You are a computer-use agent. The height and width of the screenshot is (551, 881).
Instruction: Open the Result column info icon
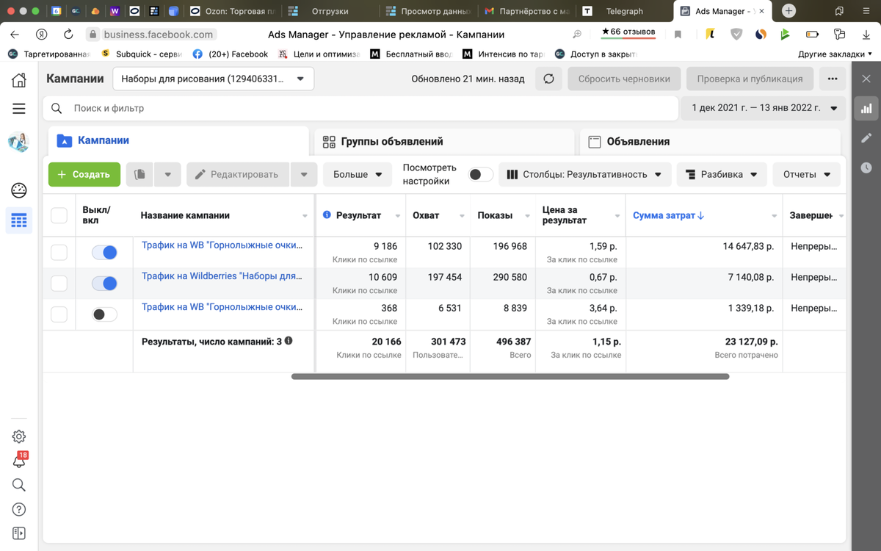[327, 215]
